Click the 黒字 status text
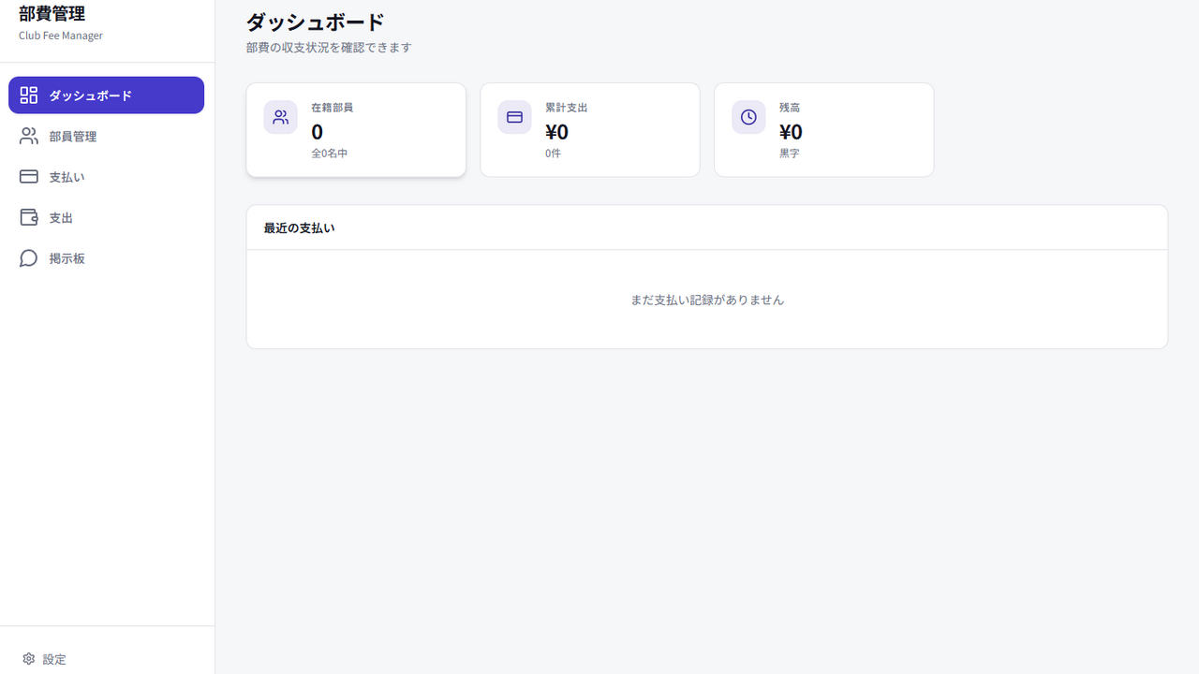Screen dimensions: 1199x674 tap(790, 153)
